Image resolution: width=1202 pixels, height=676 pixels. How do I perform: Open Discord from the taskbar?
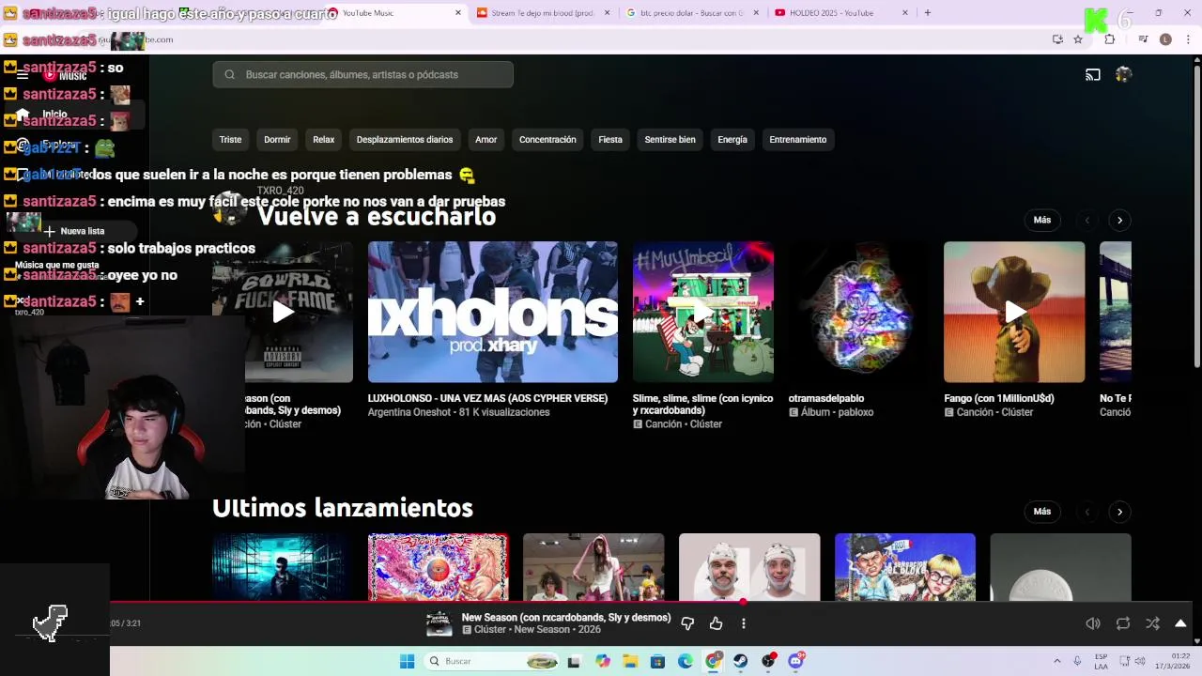tap(796, 662)
